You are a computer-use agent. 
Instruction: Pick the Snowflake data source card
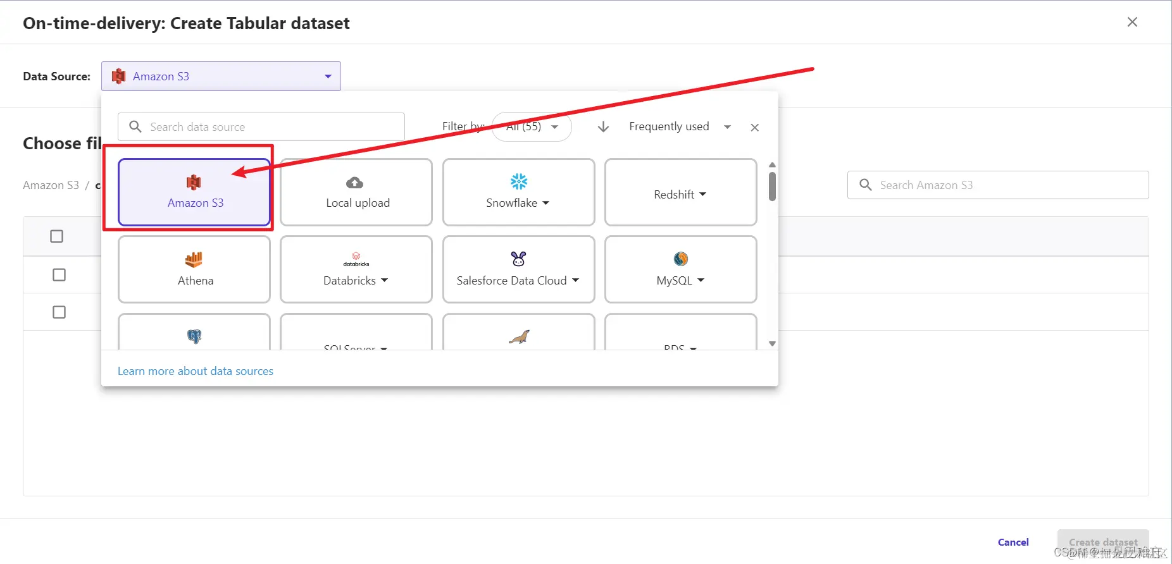click(x=519, y=192)
